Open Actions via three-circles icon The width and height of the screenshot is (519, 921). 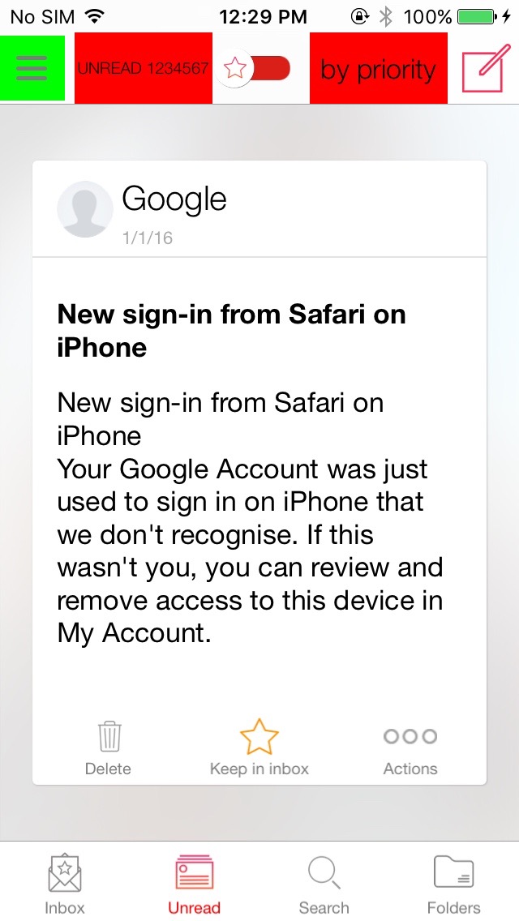click(410, 736)
